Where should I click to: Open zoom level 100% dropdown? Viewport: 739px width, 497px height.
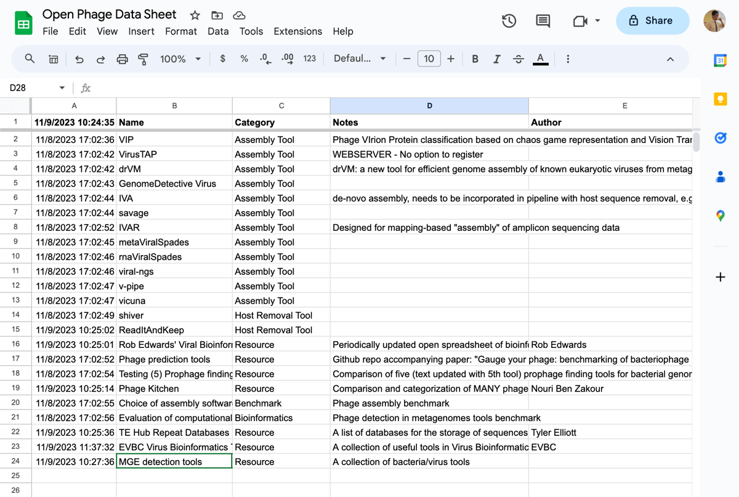pyautogui.click(x=180, y=59)
